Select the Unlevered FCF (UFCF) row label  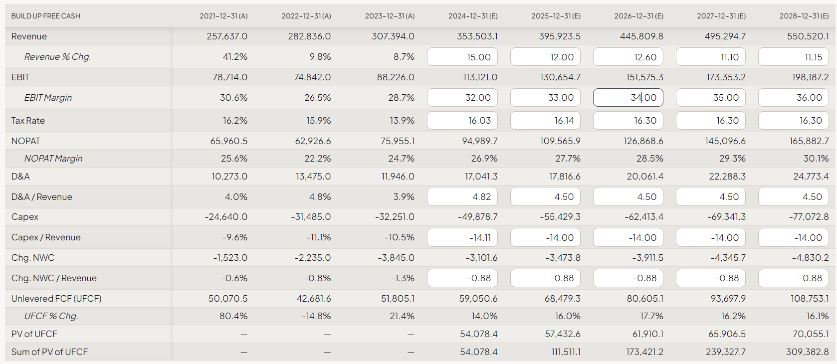point(56,299)
